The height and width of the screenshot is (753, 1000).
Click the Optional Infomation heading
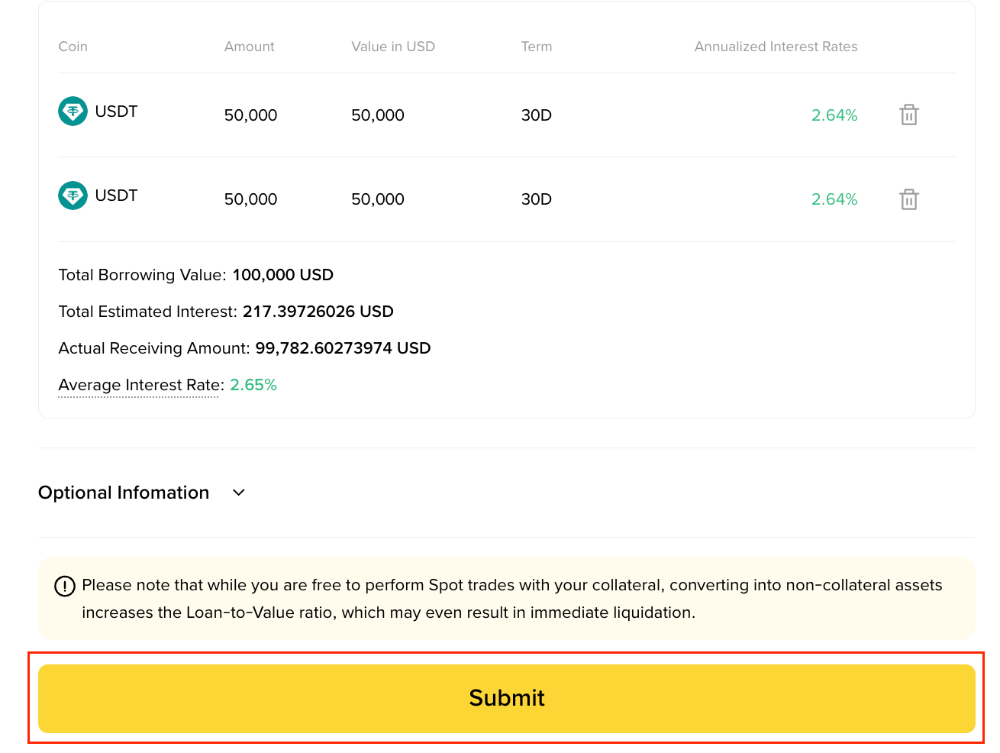pos(124,493)
